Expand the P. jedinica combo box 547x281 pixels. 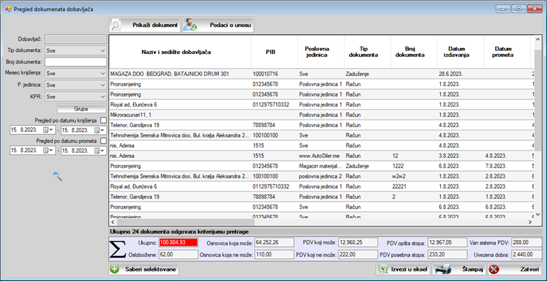pos(102,85)
